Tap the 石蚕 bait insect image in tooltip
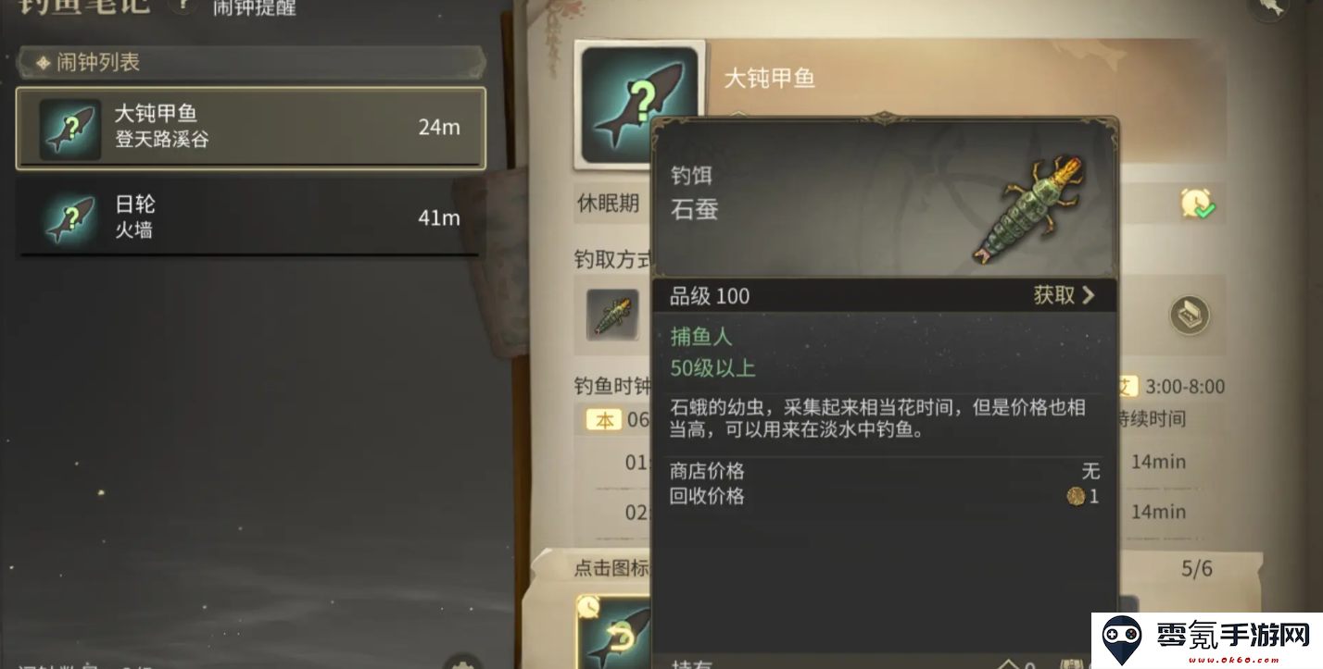Viewport: 1323px width, 669px height. point(1029,211)
